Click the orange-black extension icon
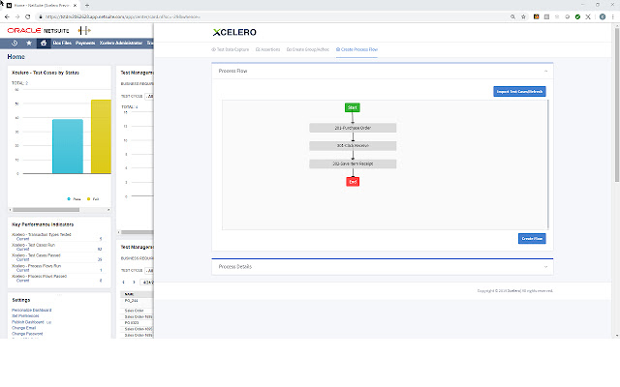The image size is (620, 387). (x=536, y=16)
